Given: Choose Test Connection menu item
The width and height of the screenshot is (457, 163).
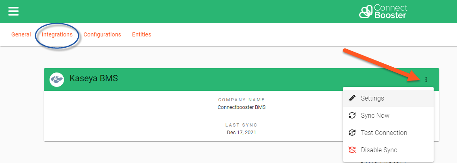Looking at the screenshot, I should 384,133.
